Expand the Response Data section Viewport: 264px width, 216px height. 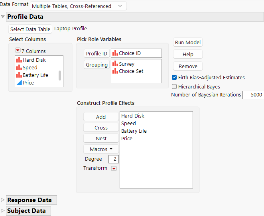tap(2, 200)
